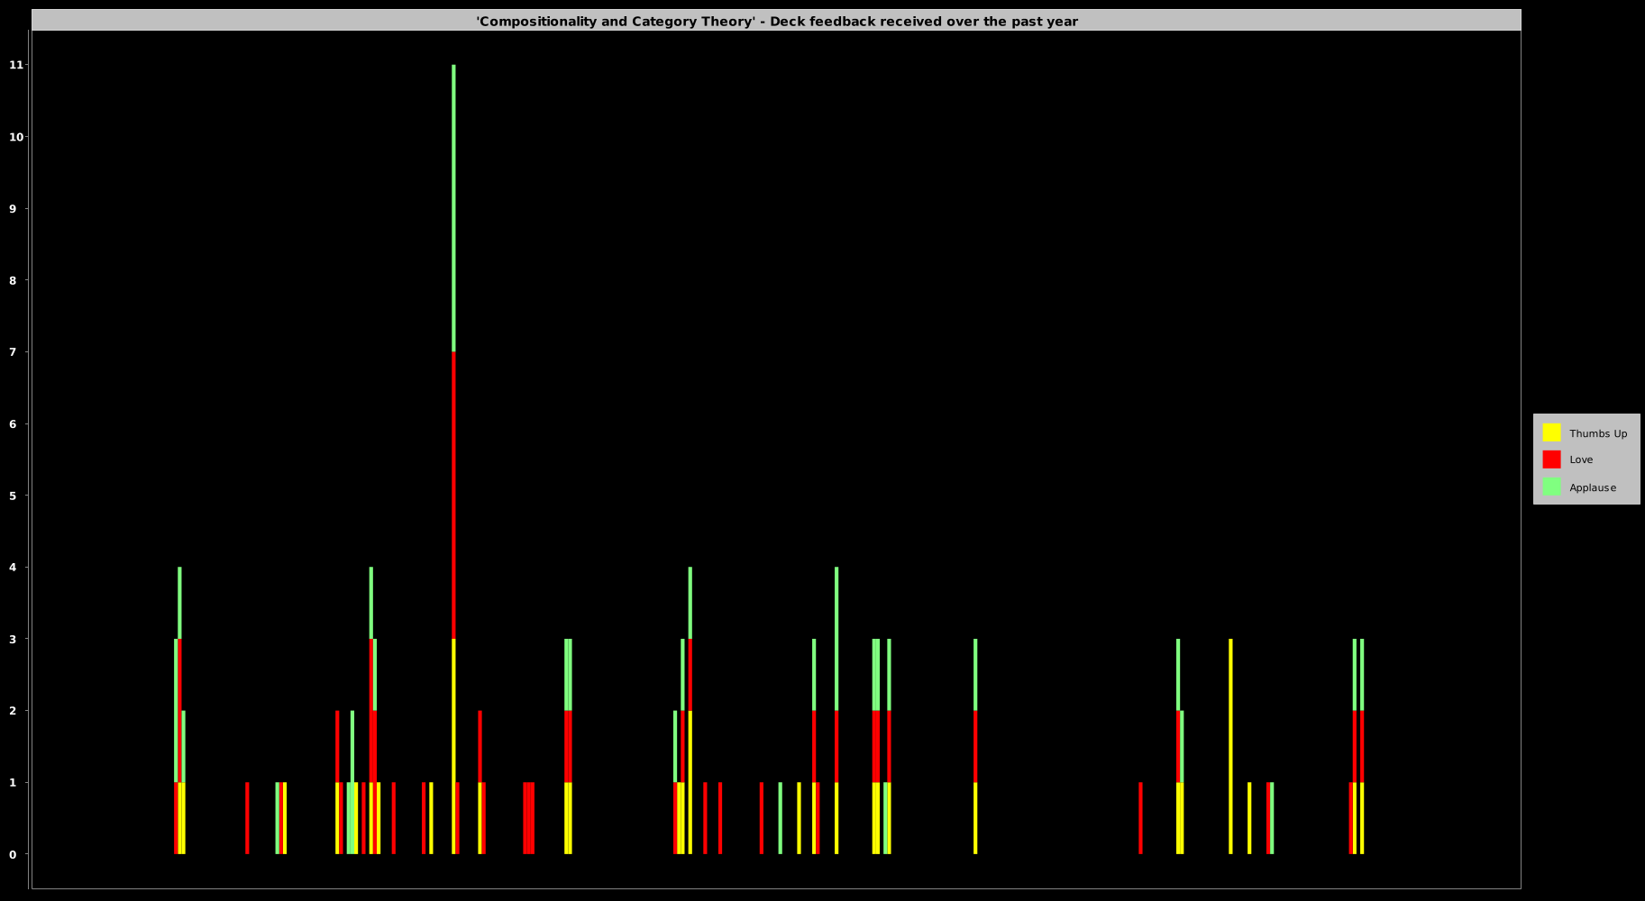Click y-axis label 3
Image resolution: width=1645 pixels, height=901 pixels.
(x=13, y=639)
